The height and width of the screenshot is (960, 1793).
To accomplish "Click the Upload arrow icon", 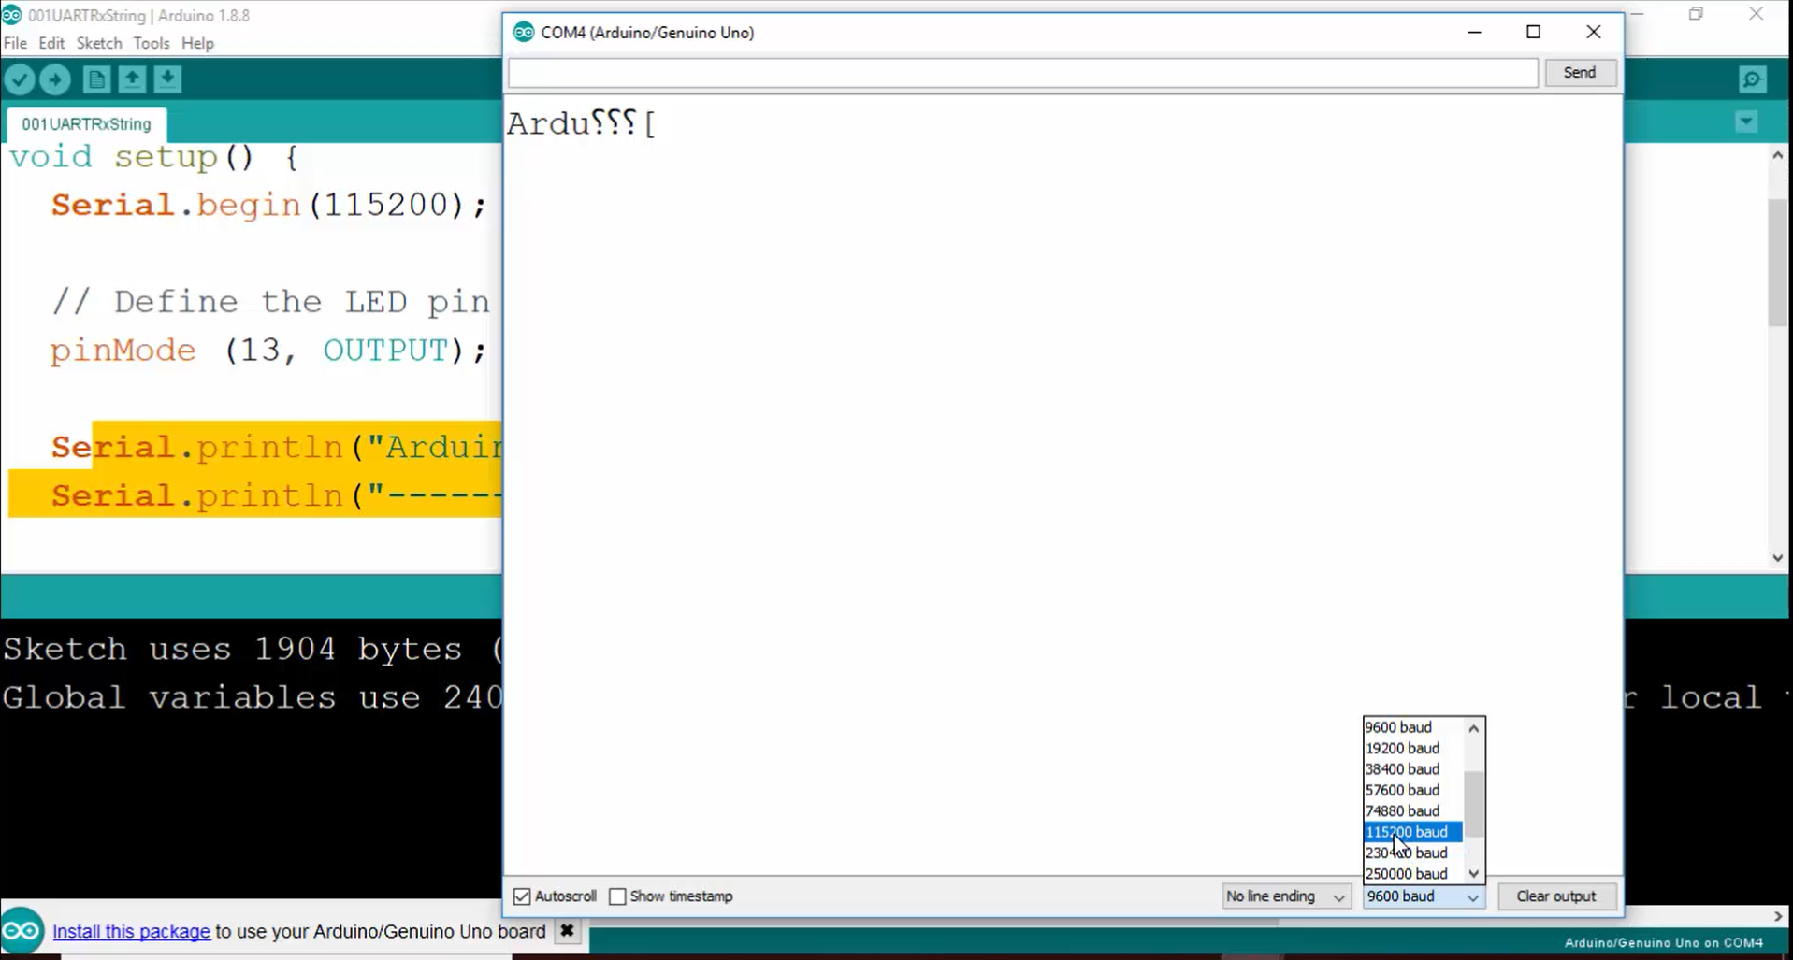I will [55, 79].
